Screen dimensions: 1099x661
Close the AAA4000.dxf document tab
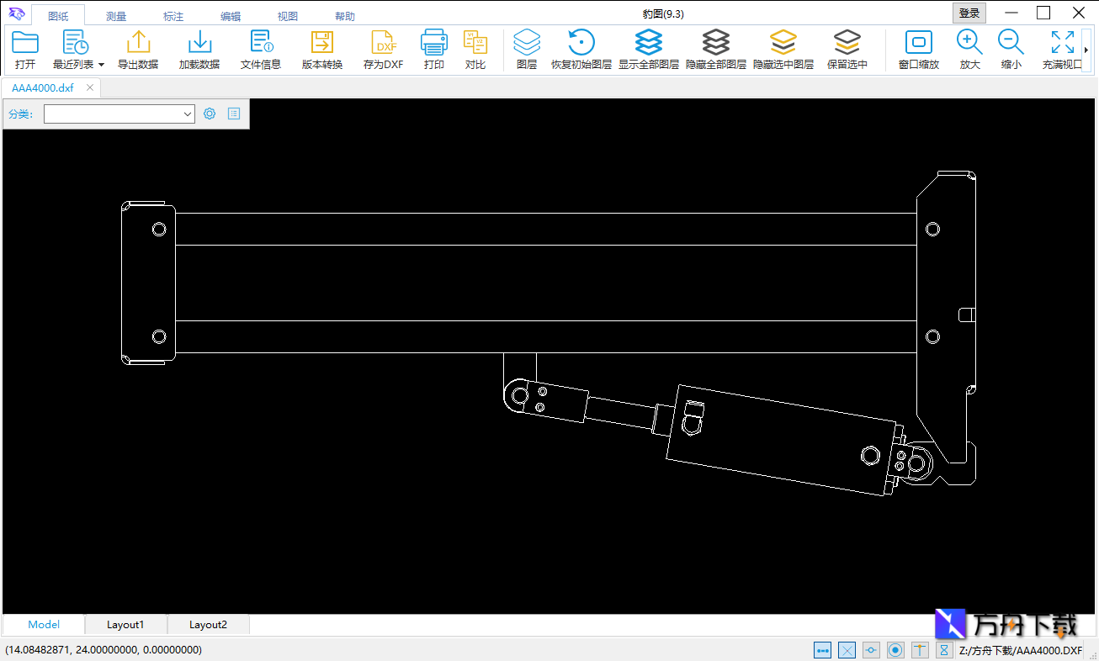[90, 87]
